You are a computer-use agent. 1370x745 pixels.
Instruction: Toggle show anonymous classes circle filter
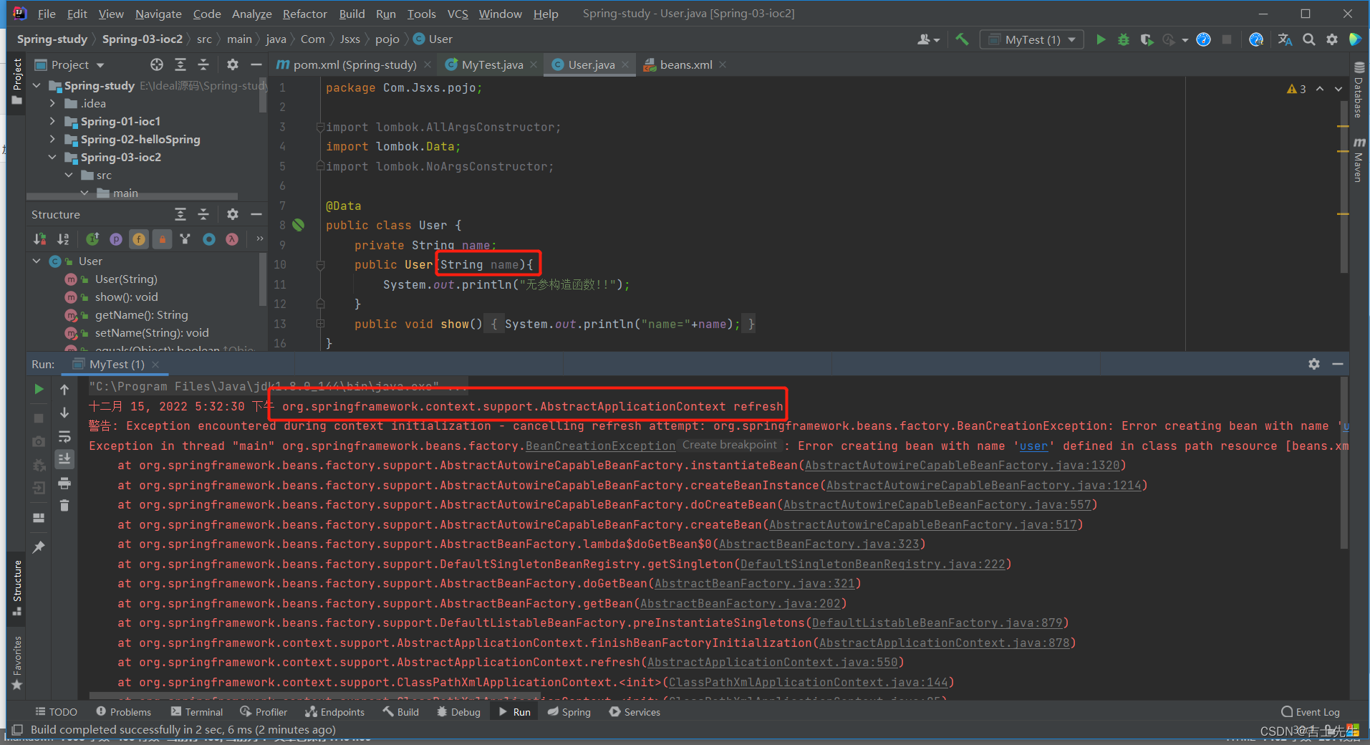(208, 239)
